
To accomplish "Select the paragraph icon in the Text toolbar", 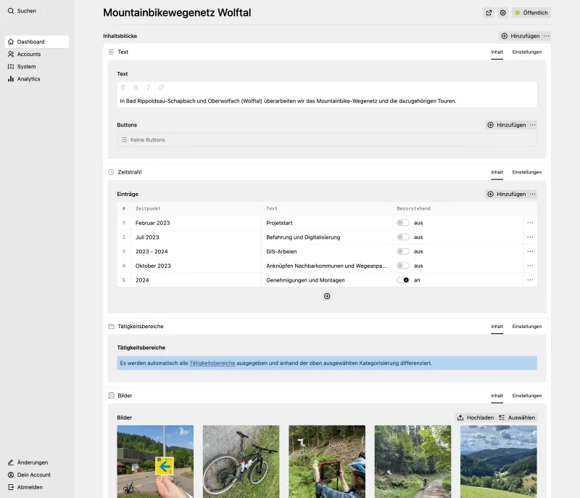I will (123, 87).
